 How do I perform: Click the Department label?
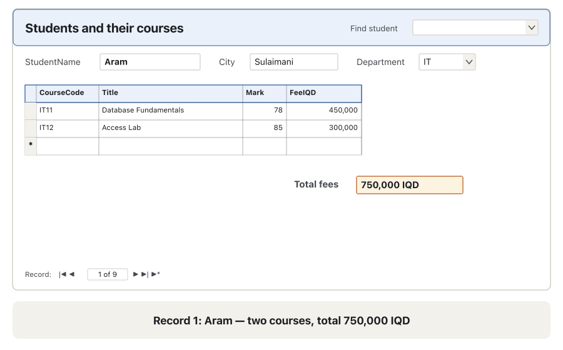pos(380,62)
